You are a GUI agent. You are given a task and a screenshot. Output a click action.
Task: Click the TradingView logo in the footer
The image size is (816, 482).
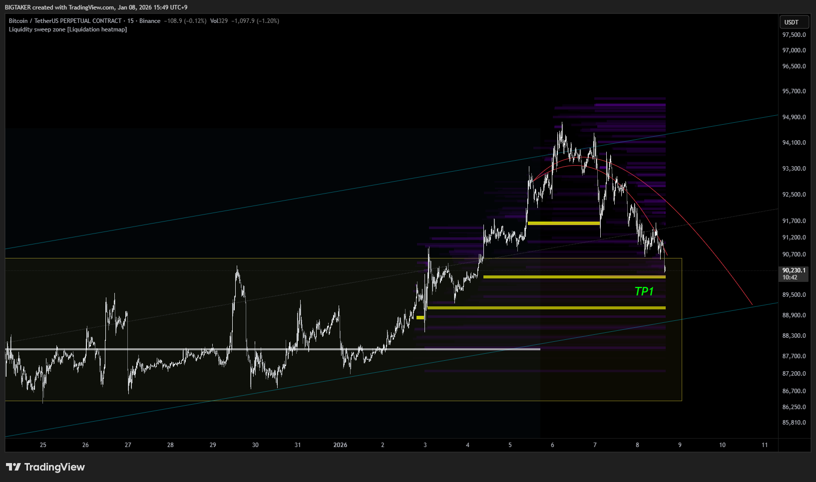coord(45,467)
